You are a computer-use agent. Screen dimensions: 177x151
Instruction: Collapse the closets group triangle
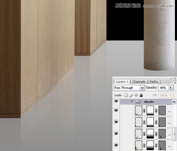pos(132,102)
